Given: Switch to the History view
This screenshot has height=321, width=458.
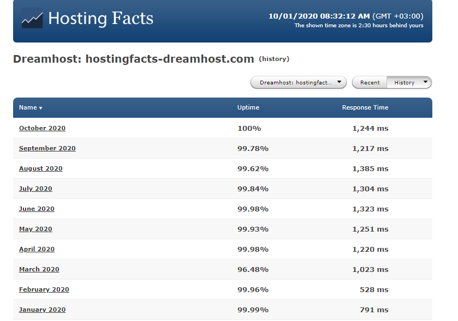Looking at the screenshot, I should 405,82.
